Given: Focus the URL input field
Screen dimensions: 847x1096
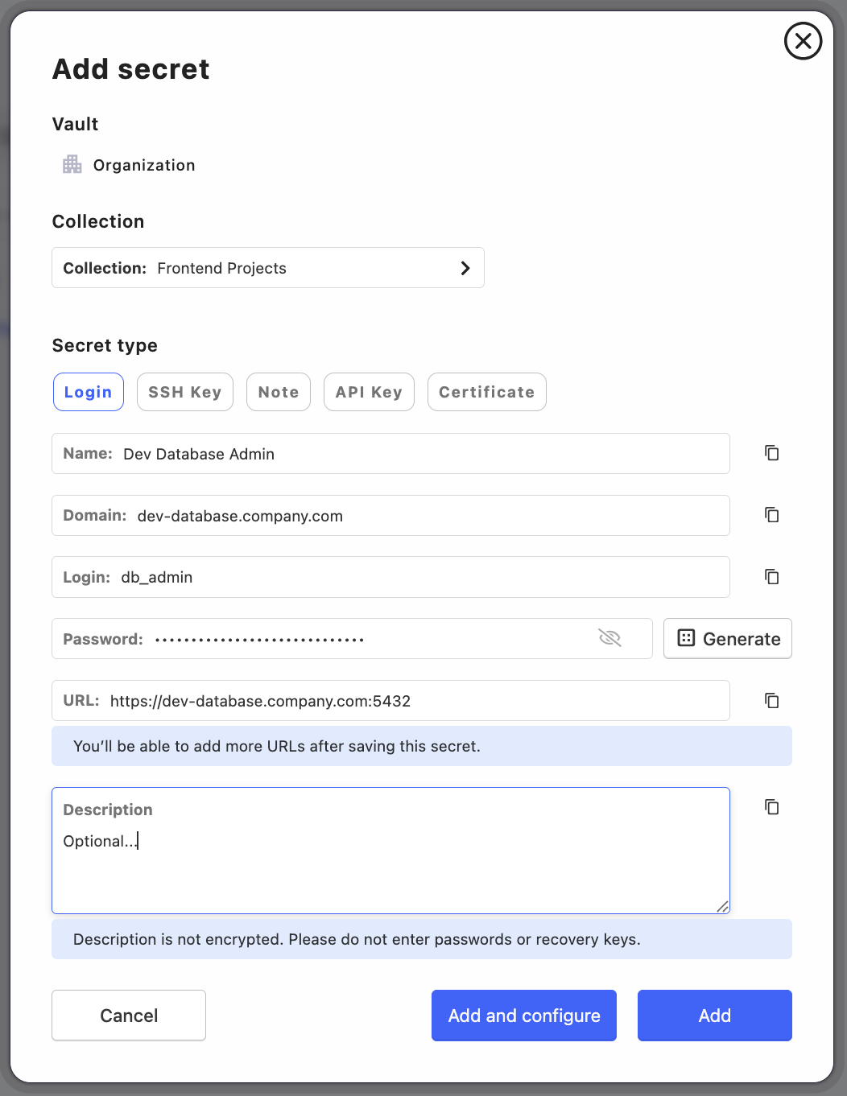Looking at the screenshot, I should 390,701.
